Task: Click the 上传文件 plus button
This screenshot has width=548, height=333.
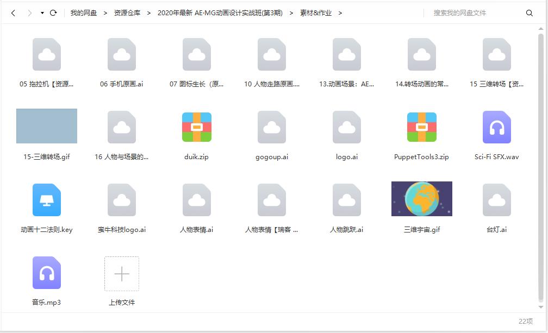Action: click(122, 274)
